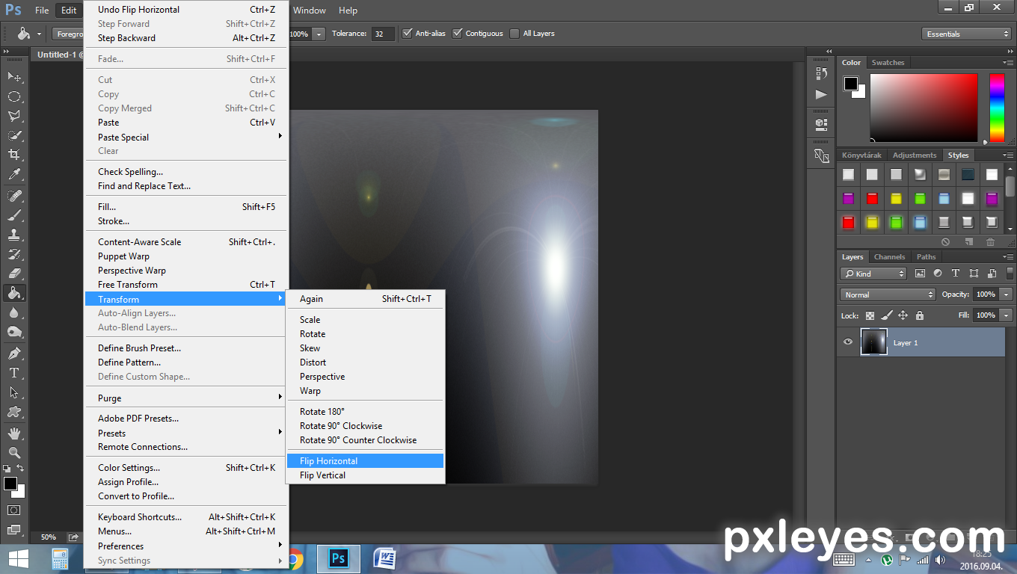1017x574 pixels.
Task: Toggle lock transparent pixels
Action: coord(870,315)
